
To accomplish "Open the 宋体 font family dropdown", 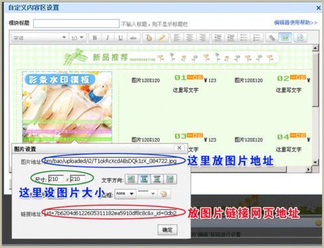I will tap(40, 38).
